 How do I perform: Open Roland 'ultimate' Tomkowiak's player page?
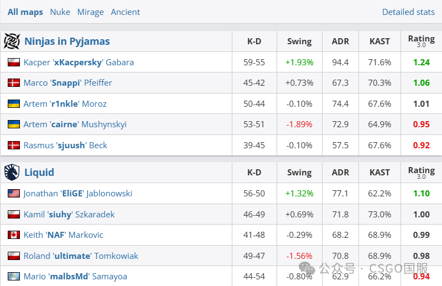click(81, 256)
